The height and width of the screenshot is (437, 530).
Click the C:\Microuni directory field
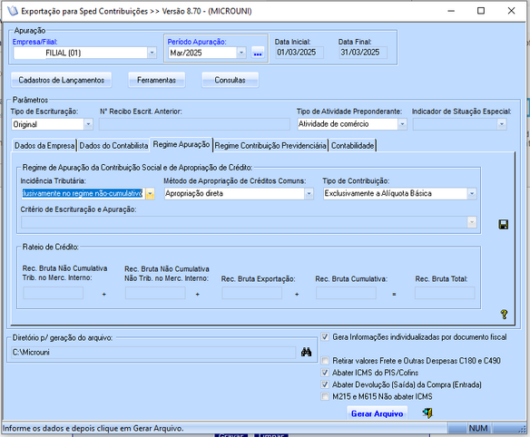click(x=153, y=353)
